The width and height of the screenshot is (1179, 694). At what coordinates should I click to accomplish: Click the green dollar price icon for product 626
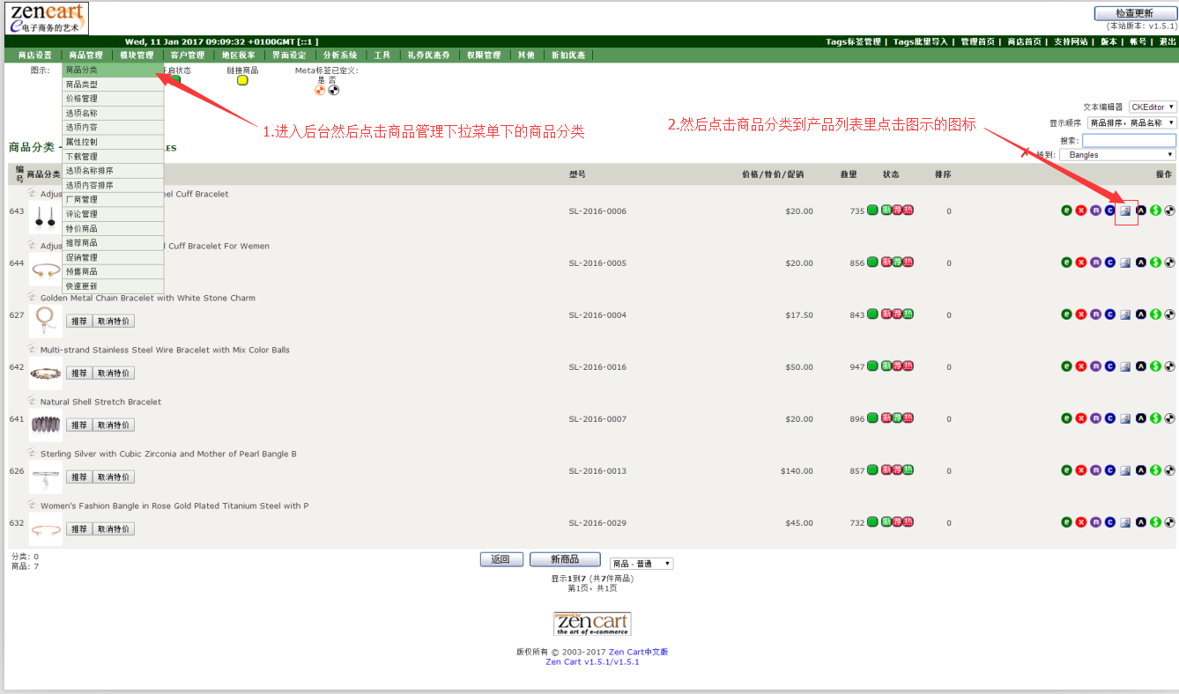click(1155, 470)
